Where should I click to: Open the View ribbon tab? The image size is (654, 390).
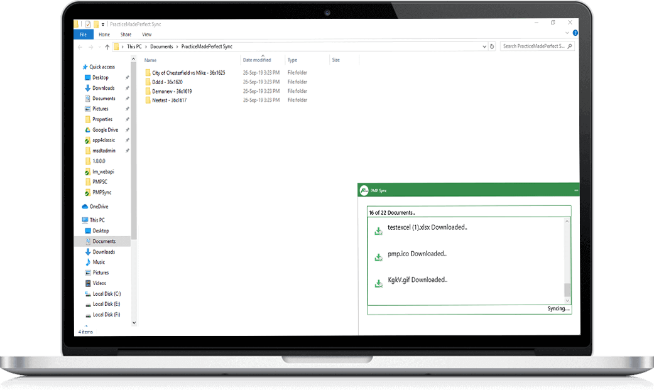pos(147,35)
